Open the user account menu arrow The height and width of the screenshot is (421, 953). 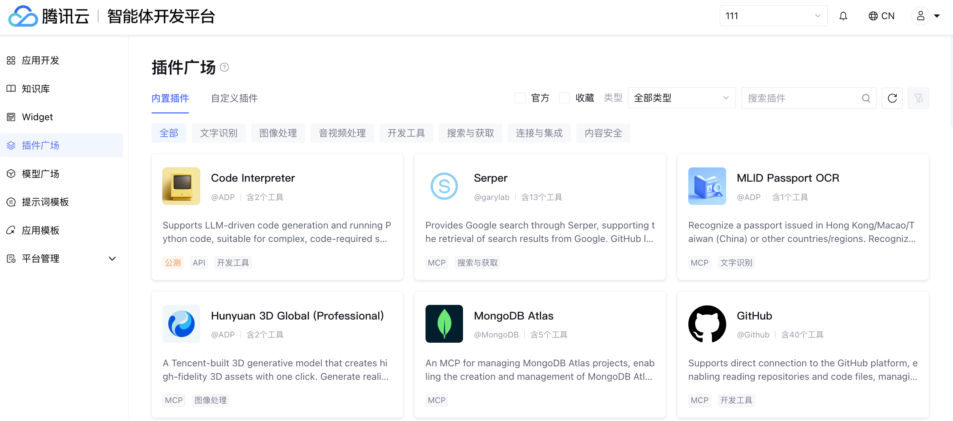click(937, 16)
